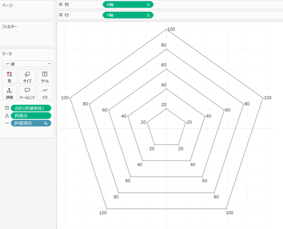Select the 評価点 detail pill
This screenshot has width=283, height=229.
click(31, 116)
